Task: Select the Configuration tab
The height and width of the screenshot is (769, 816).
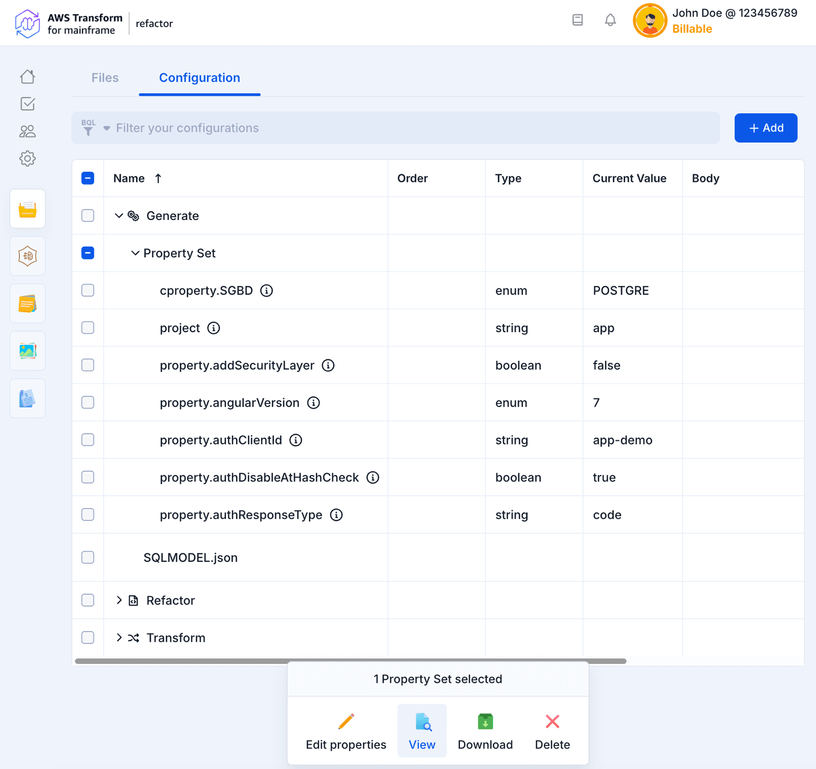Action: [199, 78]
